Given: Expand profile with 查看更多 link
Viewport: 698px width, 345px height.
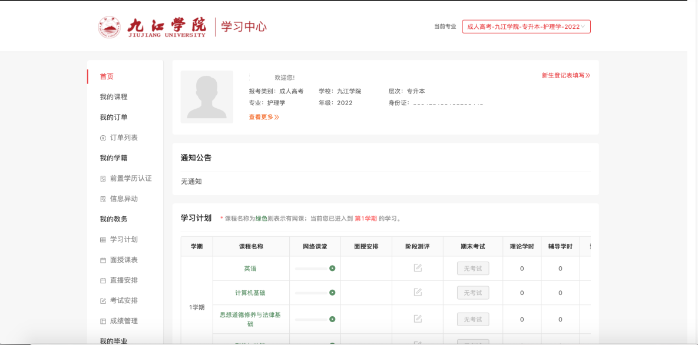Looking at the screenshot, I should [x=263, y=117].
